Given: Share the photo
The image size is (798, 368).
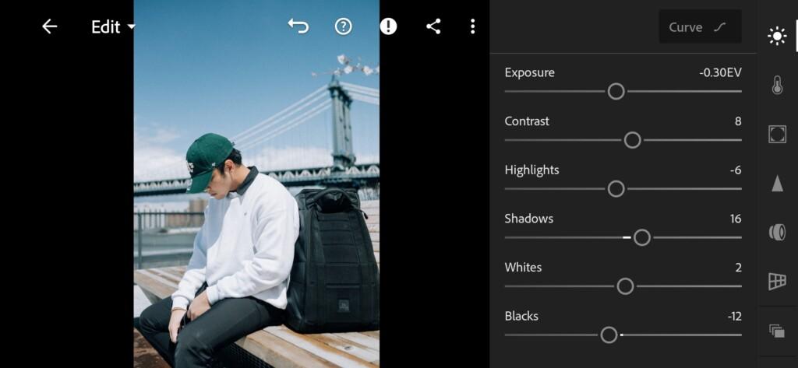Looking at the screenshot, I should (433, 26).
